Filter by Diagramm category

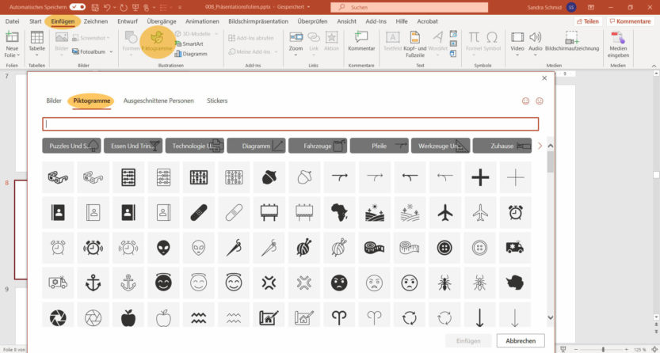tap(257, 146)
